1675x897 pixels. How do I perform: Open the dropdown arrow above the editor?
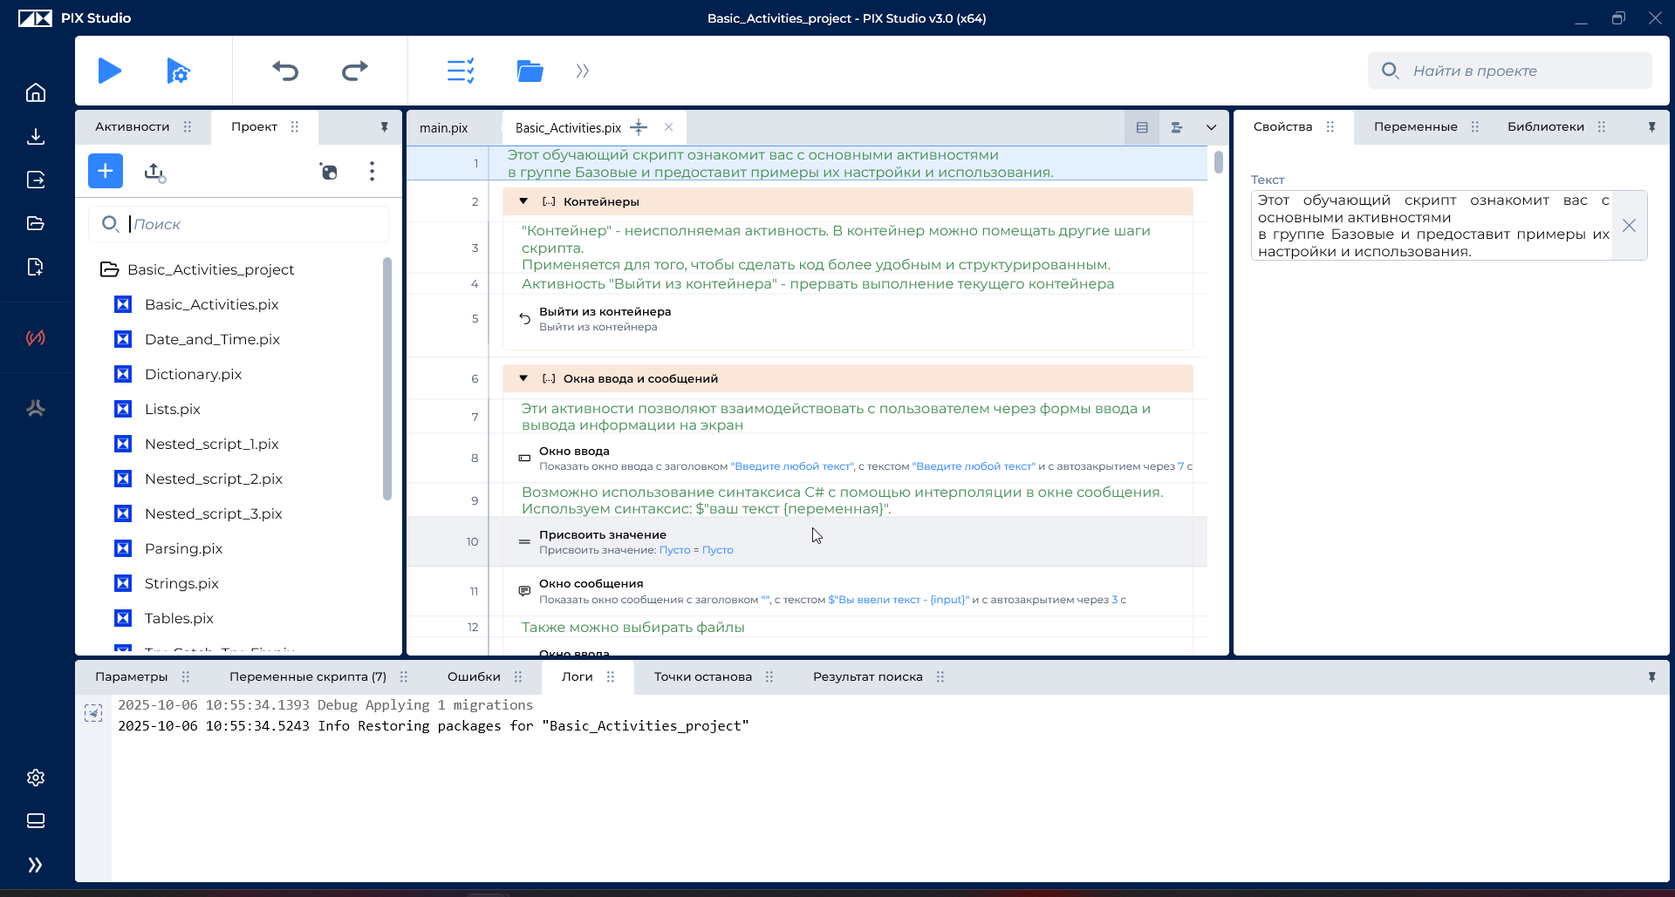pyautogui.click(x=1212, y=127)
